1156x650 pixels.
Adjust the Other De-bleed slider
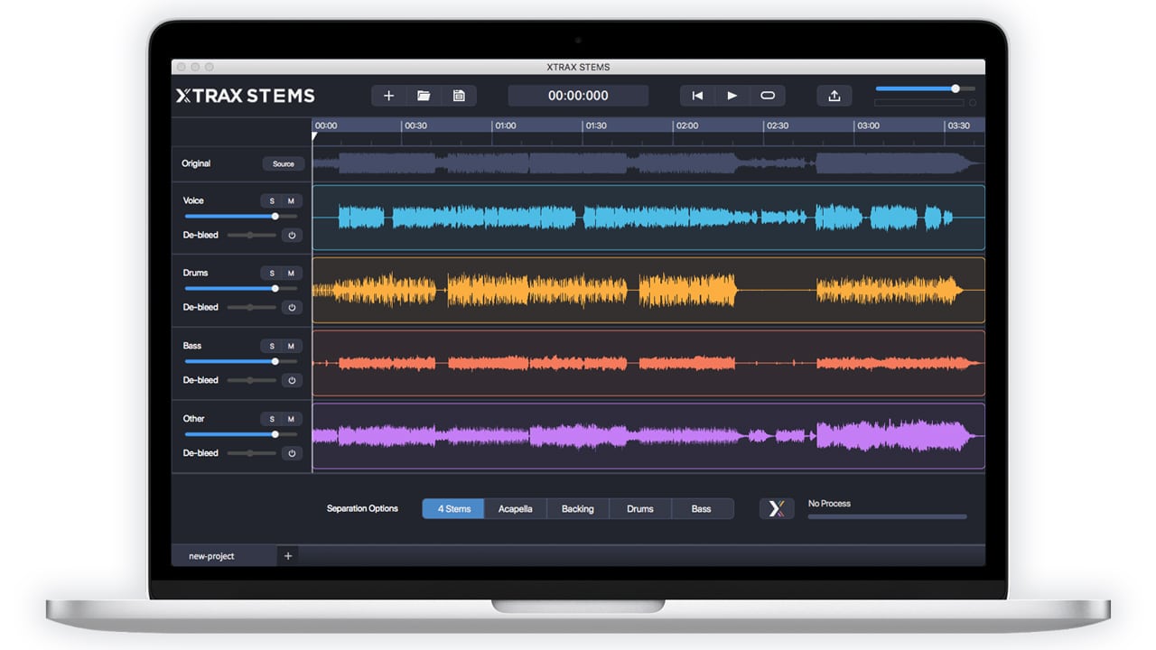pyautogui.click(x=251, y=453)
